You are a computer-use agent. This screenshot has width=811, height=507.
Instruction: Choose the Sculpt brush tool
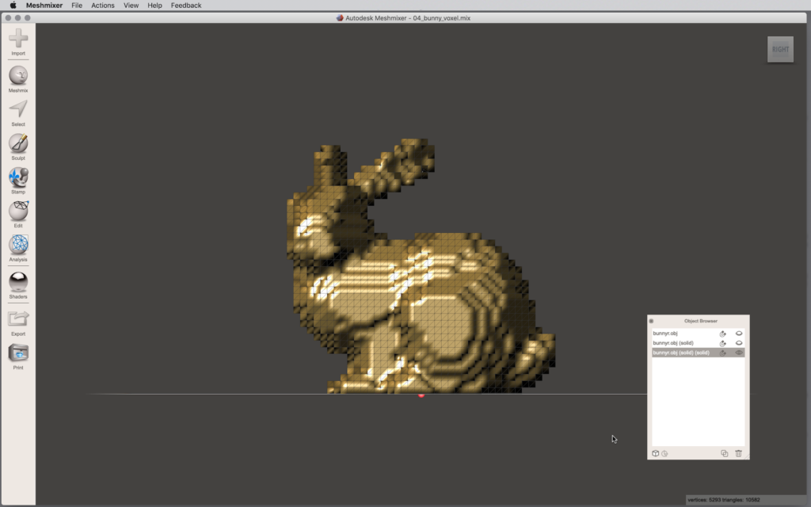(x=18, y=143)
